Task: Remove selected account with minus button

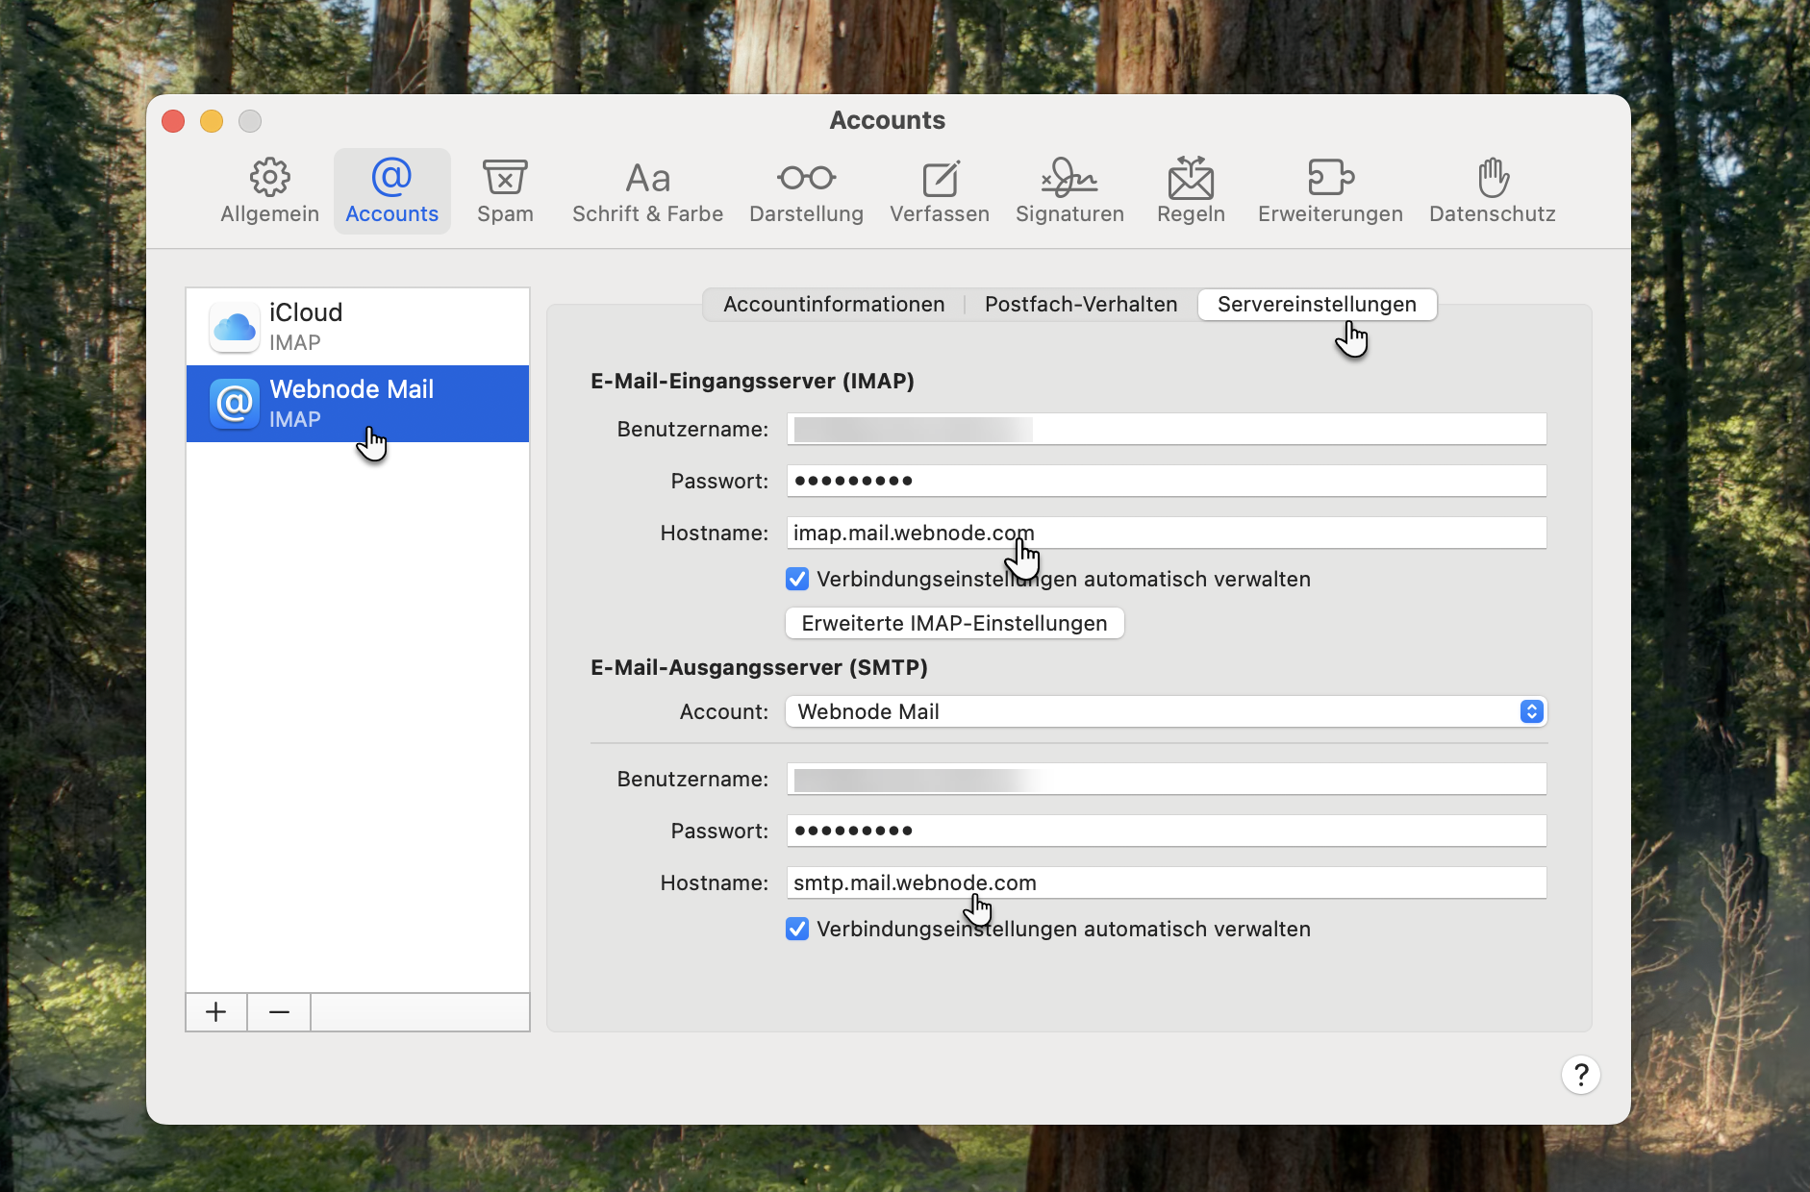Action: [x=279, y=1012]
